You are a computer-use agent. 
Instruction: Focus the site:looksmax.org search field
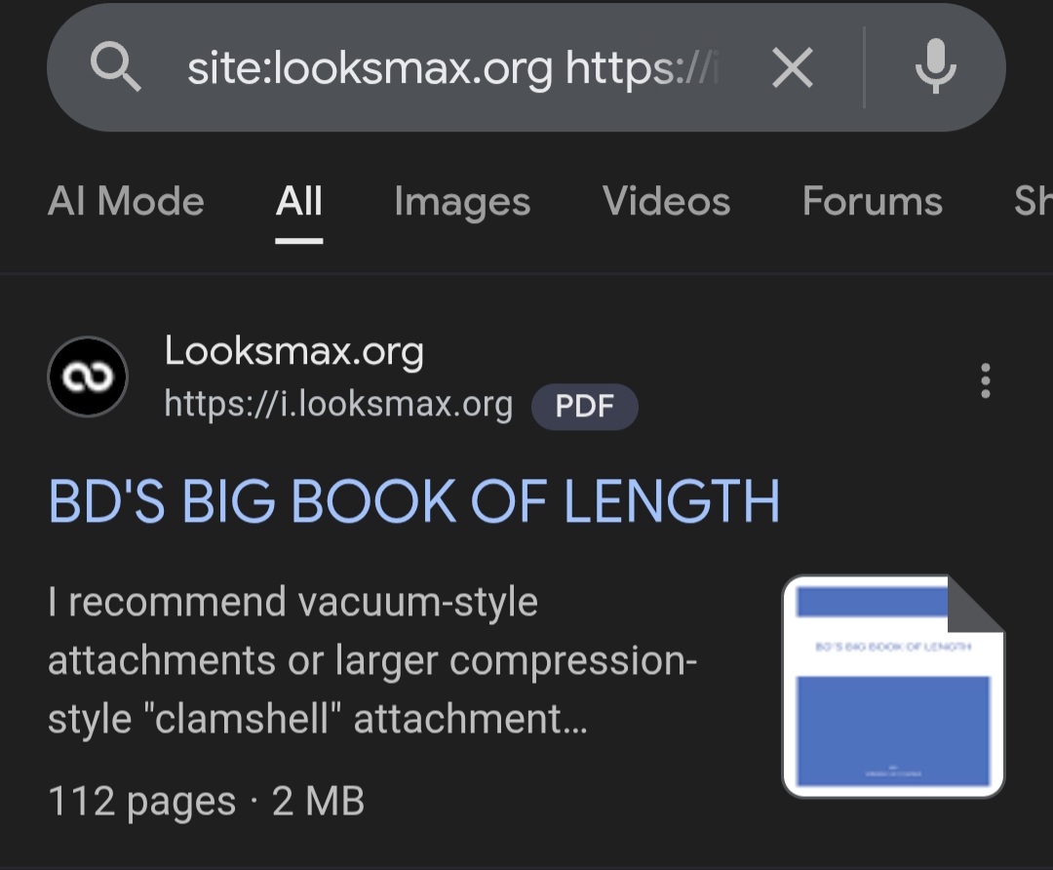click(453, 68)
